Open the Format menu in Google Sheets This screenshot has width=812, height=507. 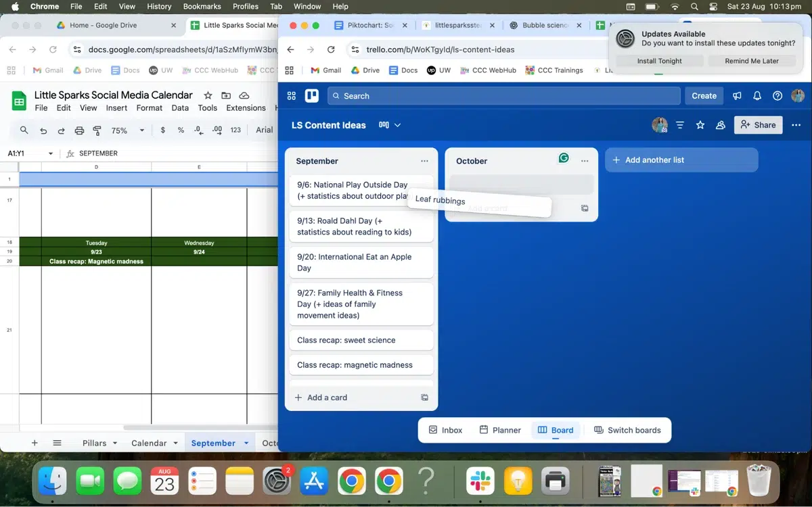point(149,107)
